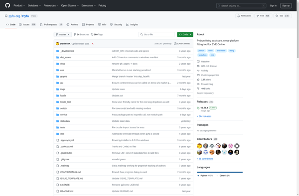This screenshot has height=196, width=299.
Task: Select the Code tab
Action: (x=11, y=24)
